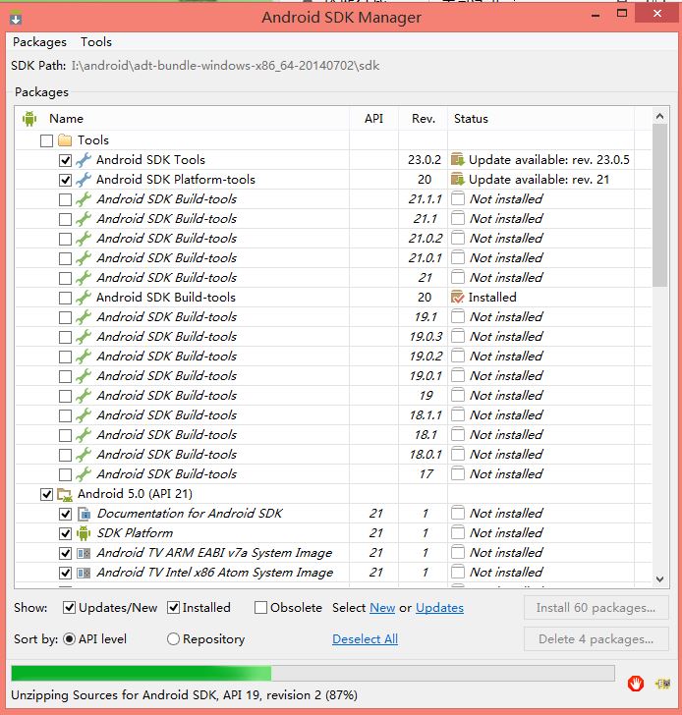Image resolution: width=682 pixels, height=715 pixels.
Task: Click the SDK Path value text
Action: [225, 66]
